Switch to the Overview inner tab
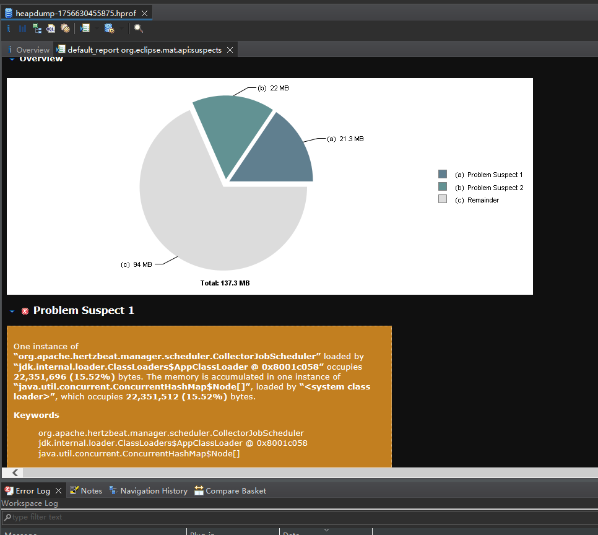598x535 pixels. pos(28,50)
